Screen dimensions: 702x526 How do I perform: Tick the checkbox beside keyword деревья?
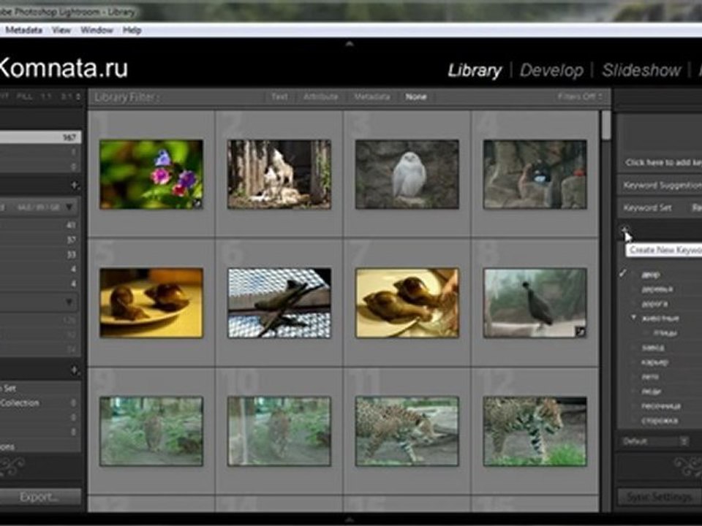[x=633, y=289]
